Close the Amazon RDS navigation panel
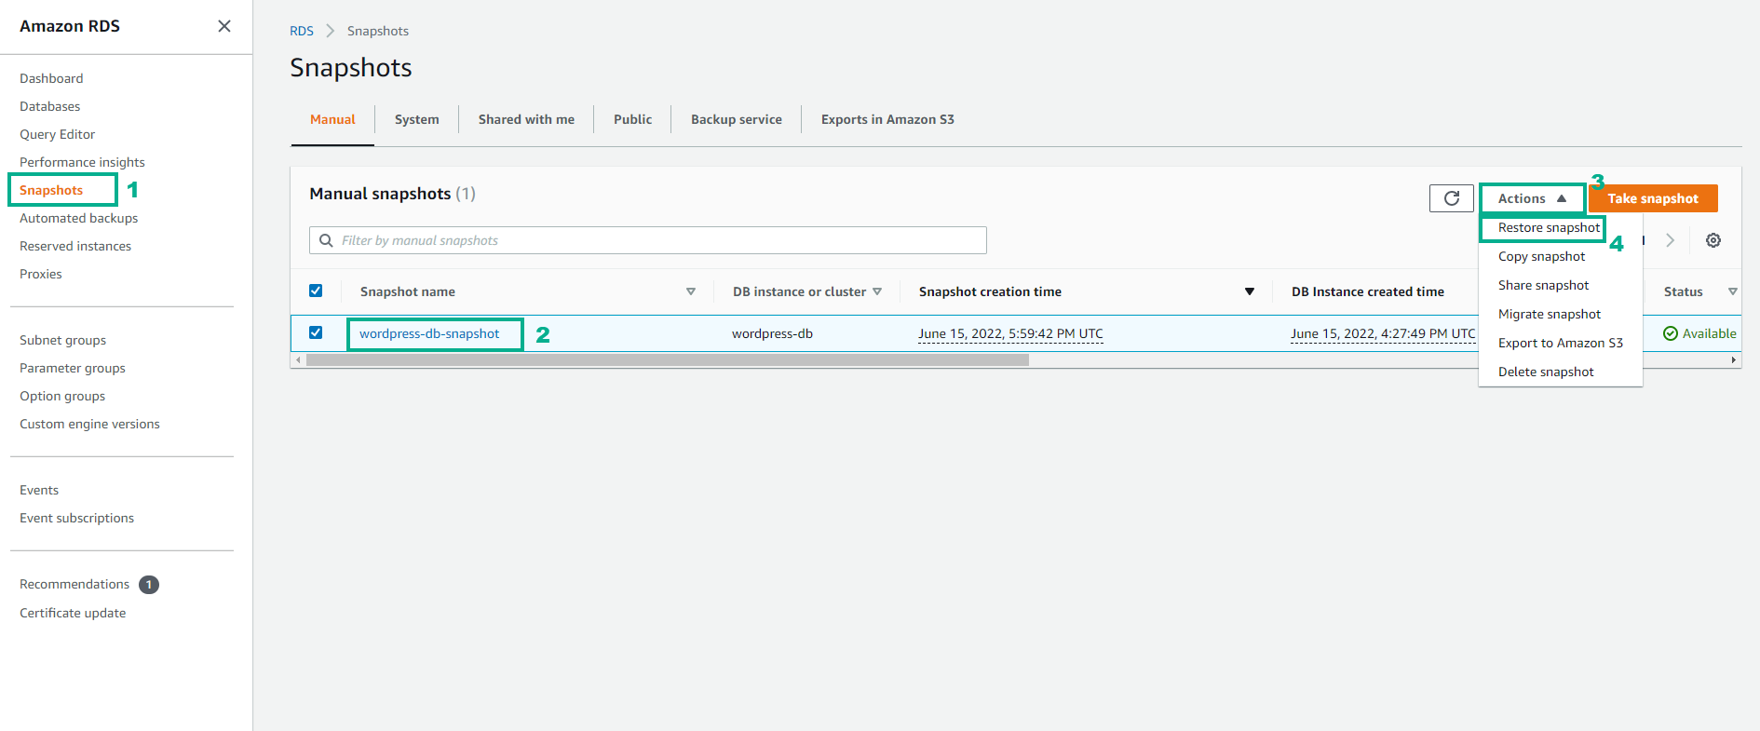Viewport: 1760px width, 731px height. pos(224,26)
